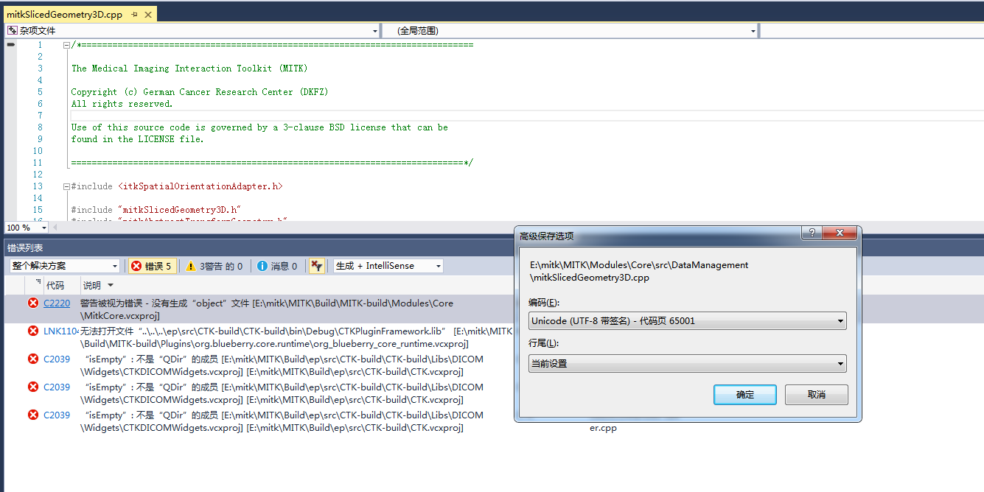Toggle the 错误 5 errors filter button

click(x=152, y=265)
